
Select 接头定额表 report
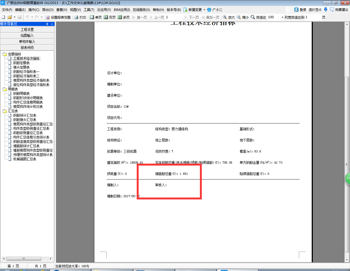pyautogui.click(x=21, y=67)
